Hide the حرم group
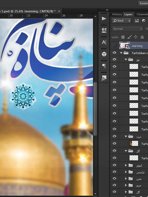 click(x=114, y=185)
